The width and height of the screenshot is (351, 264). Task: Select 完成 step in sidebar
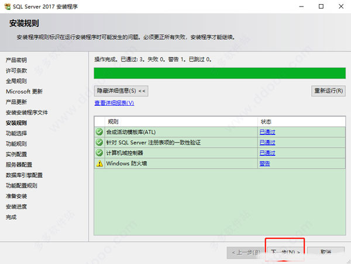click(x=11, y=217)
